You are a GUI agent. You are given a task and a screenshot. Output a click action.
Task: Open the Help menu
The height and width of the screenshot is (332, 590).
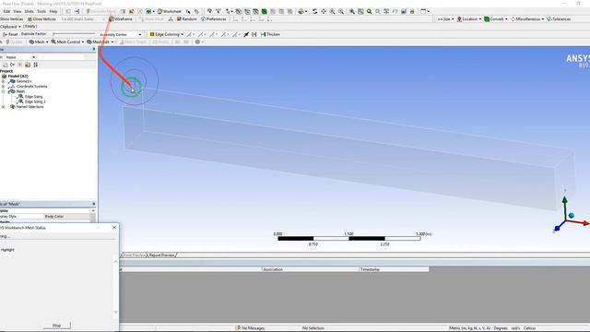tap(53, 11)
